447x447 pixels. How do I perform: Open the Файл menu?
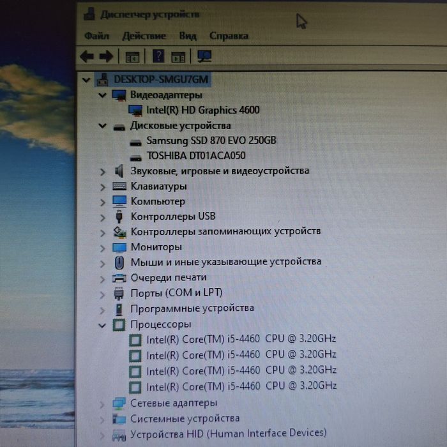(96, 36)
